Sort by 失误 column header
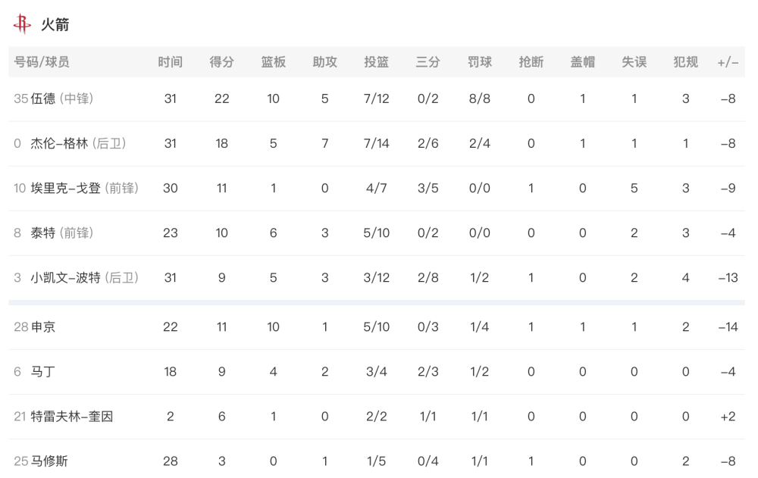This screenshot has height=478, width=758. click(634, 62)
